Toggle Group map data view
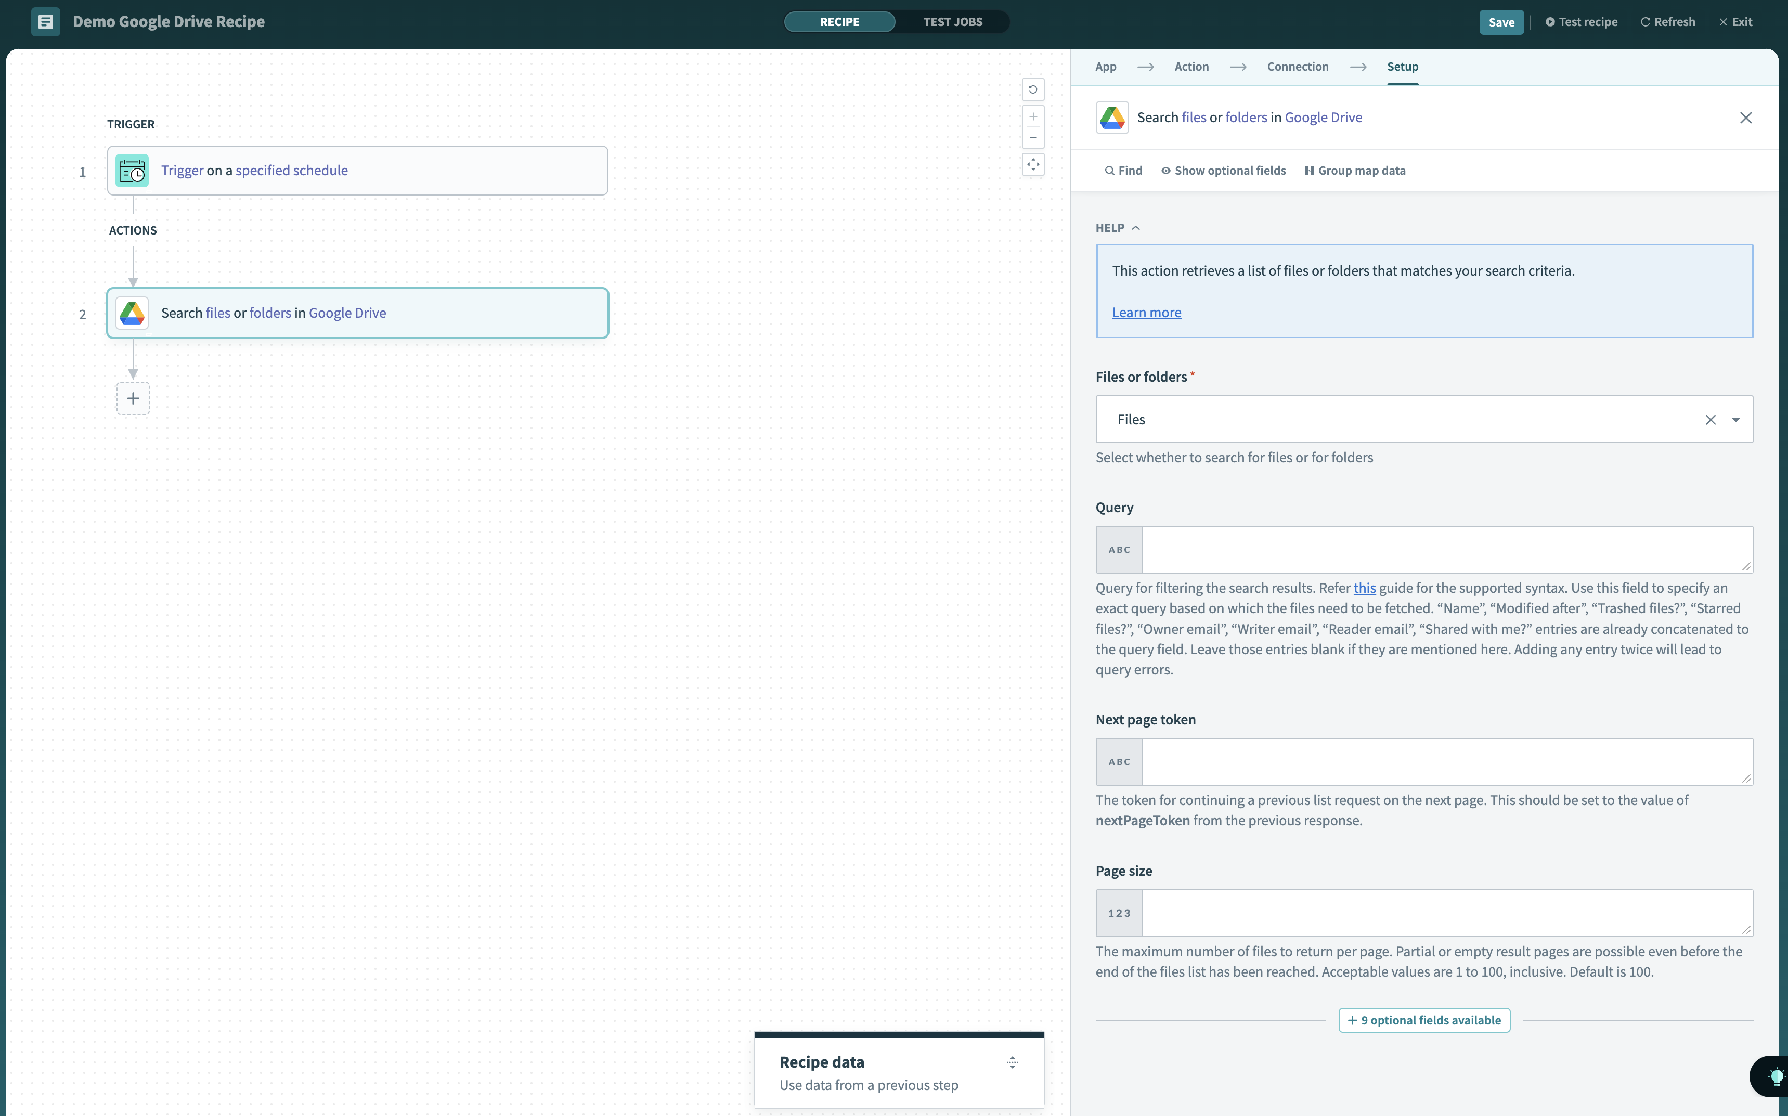The image size is (1788, 1116). click(1355, 171)
